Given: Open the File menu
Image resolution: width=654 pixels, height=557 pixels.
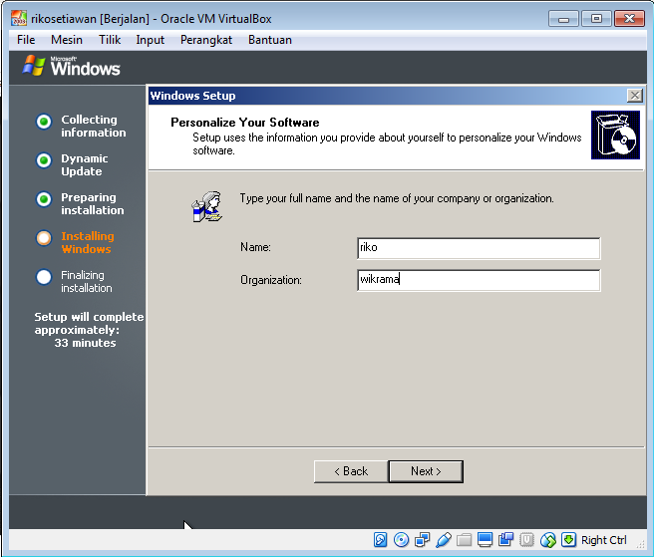Looking at the screenshot, I should pos(26,40).
